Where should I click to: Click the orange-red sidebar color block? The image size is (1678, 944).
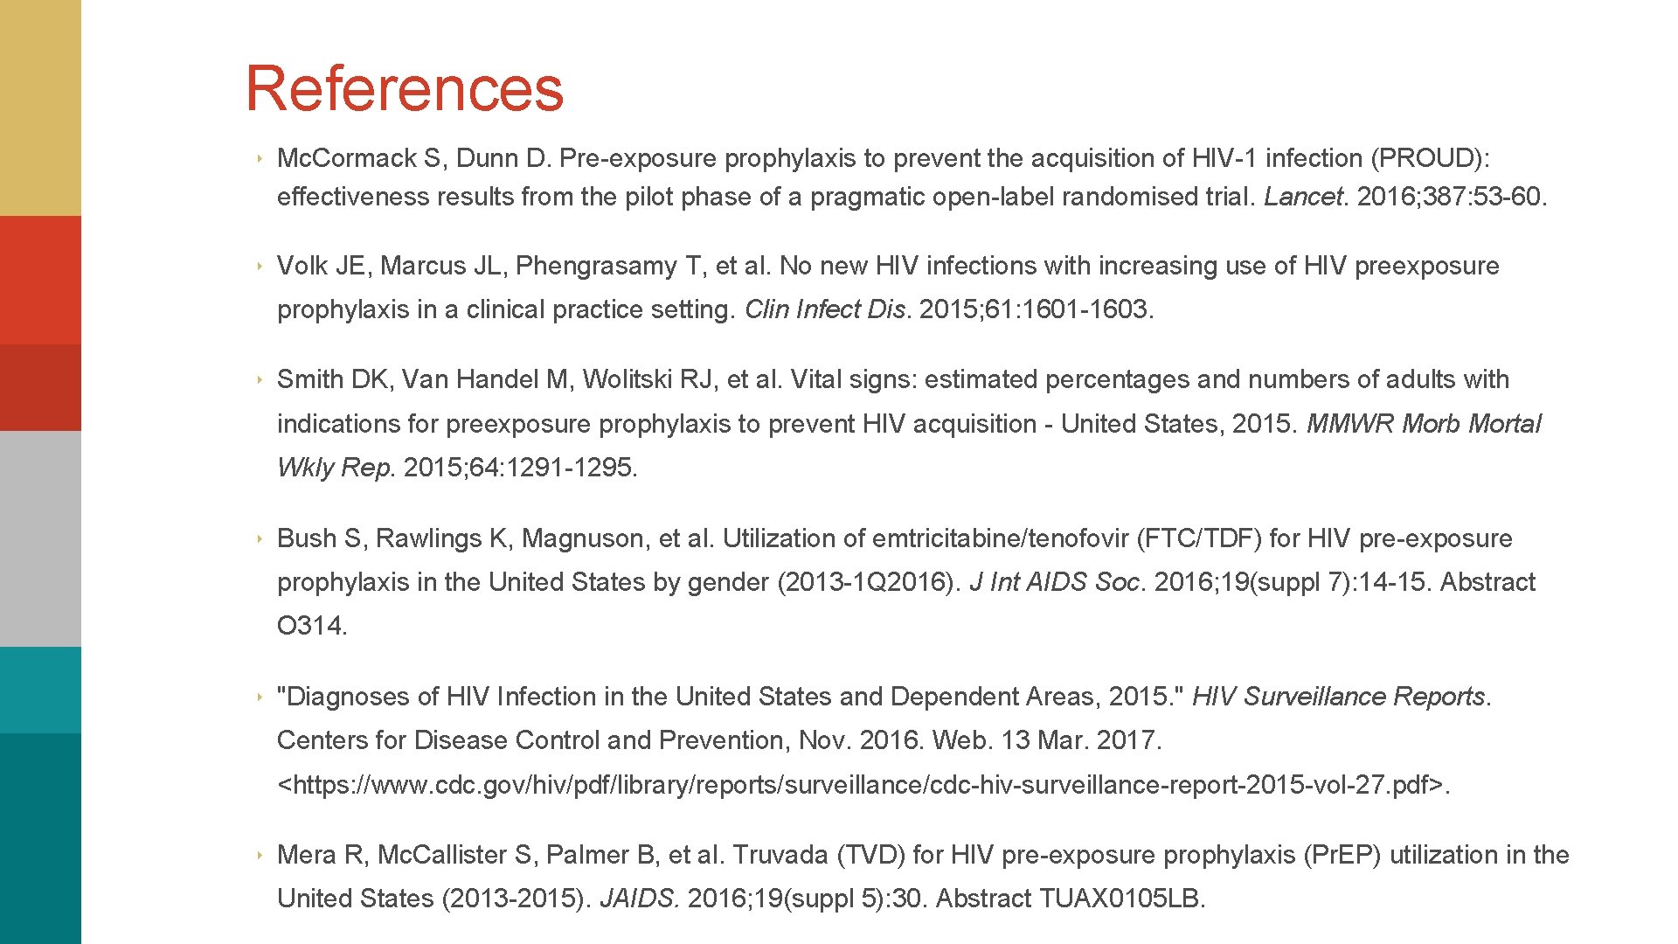tap(40, 280)
